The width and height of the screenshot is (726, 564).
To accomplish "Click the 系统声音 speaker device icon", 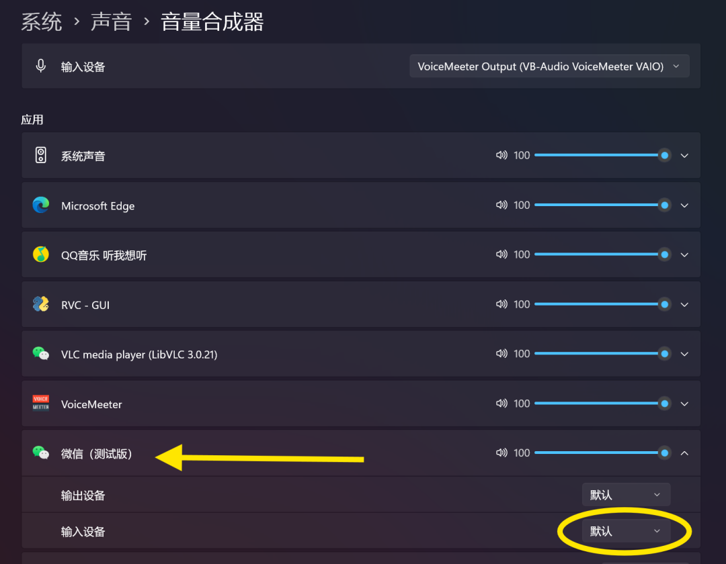I will [40, 155].
